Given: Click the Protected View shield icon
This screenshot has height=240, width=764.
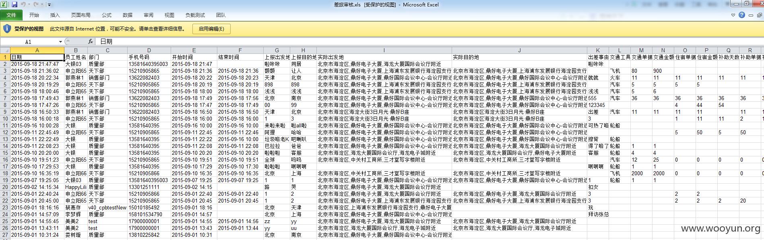Looking at the screenshot, I should pyautogui.click(x=7, y=29).
